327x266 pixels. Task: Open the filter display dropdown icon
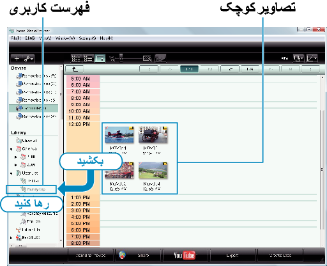pyautogui.click(x=298, y=58)
